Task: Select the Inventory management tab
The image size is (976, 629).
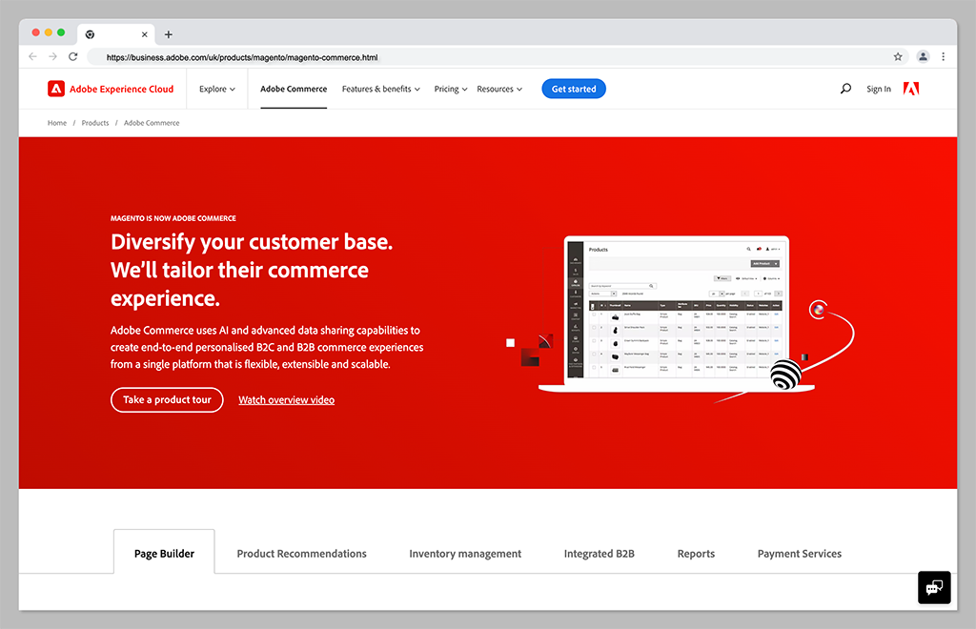Action: pyautogui.click(x=465, y=554)
